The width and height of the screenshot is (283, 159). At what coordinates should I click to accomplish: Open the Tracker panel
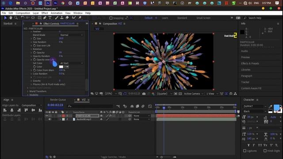coord(245,82)
